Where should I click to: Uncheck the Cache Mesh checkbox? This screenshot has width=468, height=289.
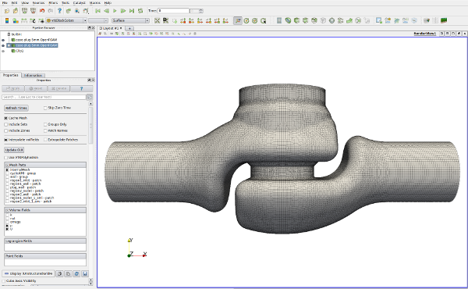point(6,119)
